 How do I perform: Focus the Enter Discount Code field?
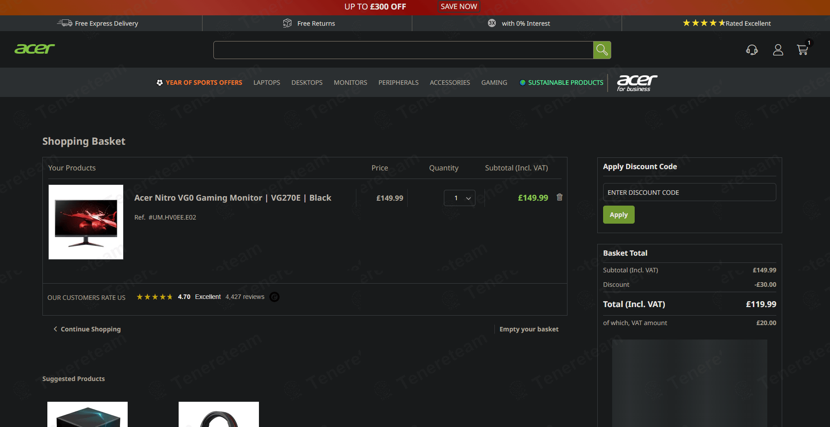coord(689,192)
